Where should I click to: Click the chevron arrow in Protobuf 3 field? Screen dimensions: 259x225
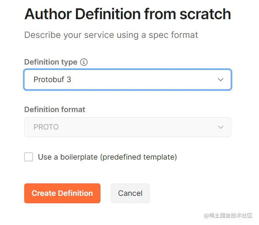click(x=221, y=80)
